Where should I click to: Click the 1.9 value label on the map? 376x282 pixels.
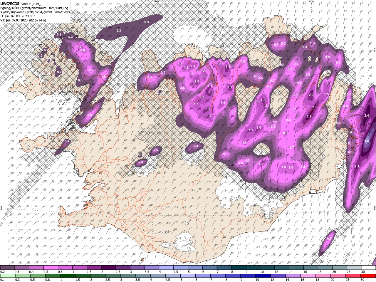point(211,93)
